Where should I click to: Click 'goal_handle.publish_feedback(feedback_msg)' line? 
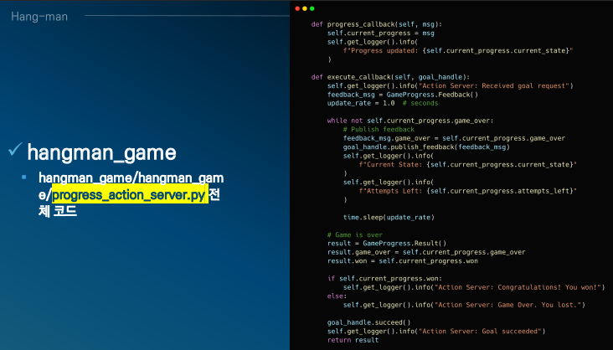[x=426, y=147]
